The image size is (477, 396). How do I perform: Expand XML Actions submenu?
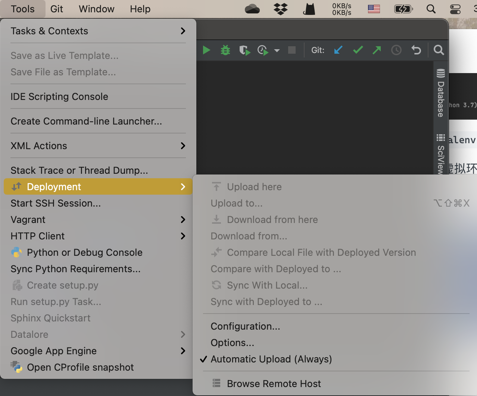point(98,146)
